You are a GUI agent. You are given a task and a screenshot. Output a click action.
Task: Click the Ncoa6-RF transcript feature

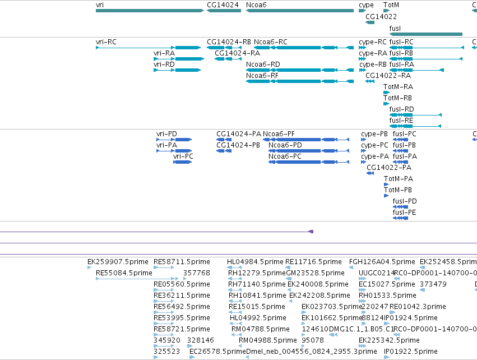[300, 81]
